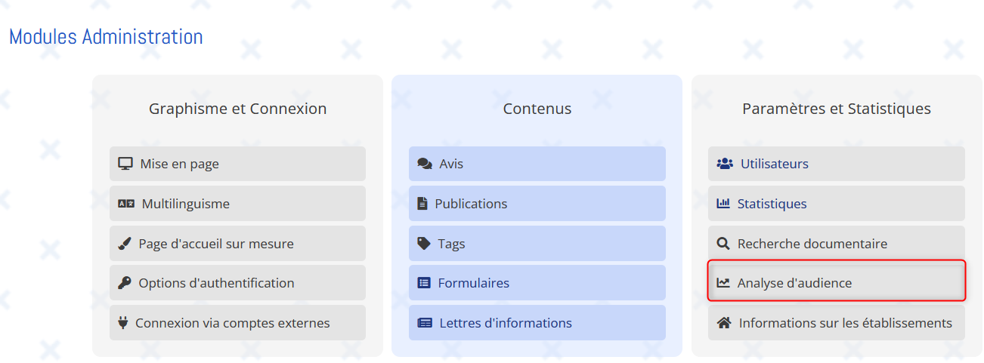This screenshot has height=363, width=984.
Task: Click the plug icon for Connexion via comptes externes
Action: 124,323
